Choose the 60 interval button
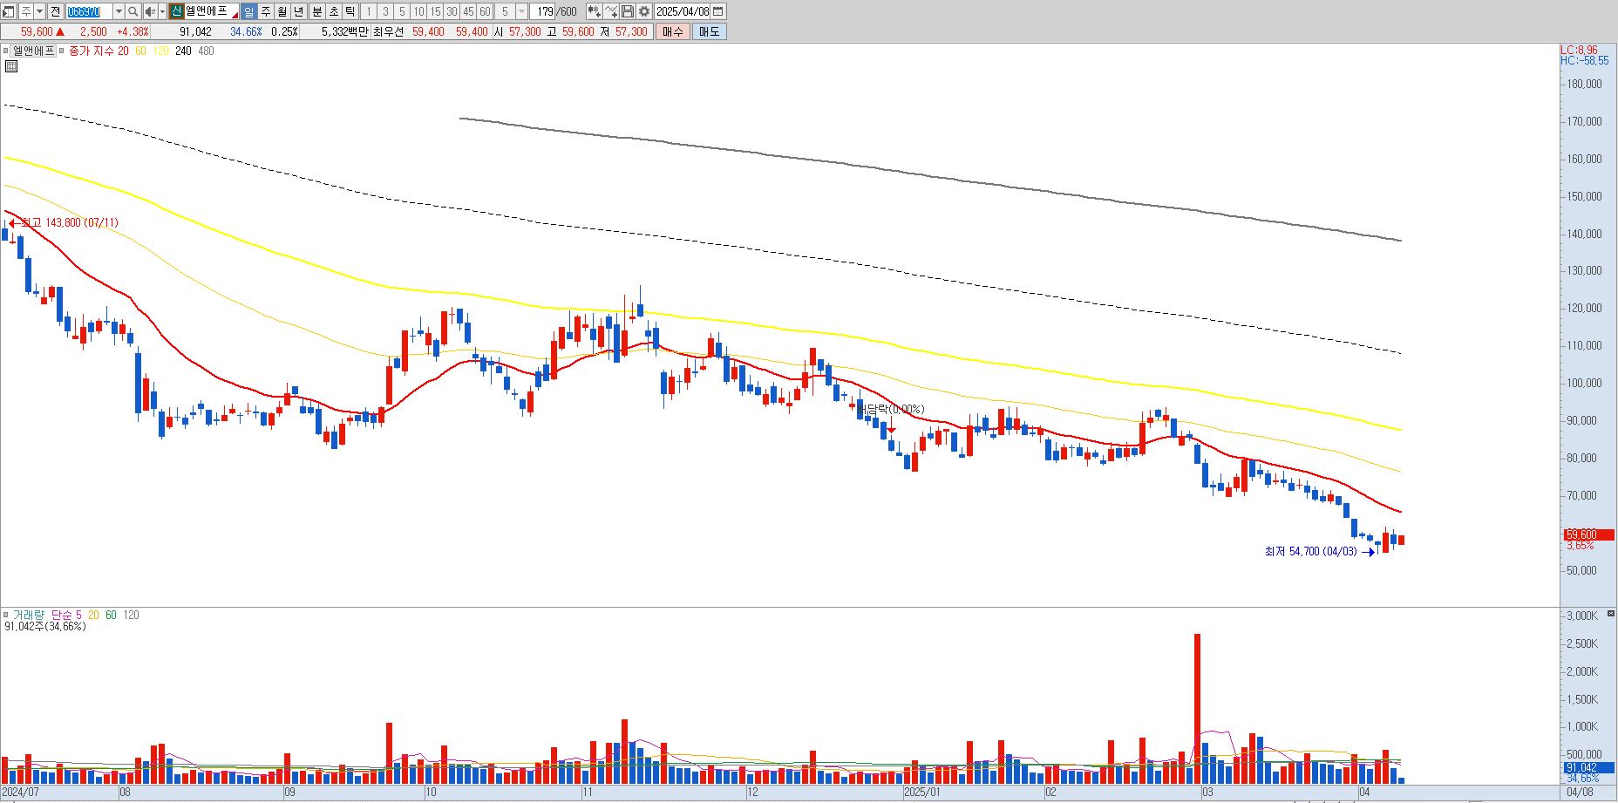The image size is (1618, 803). tap(485, 11)
